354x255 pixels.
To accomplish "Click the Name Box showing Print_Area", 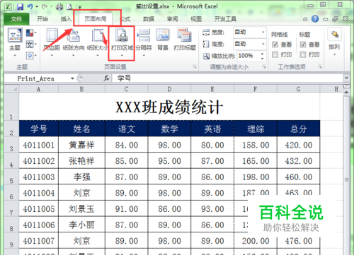I will pos(37,78).
